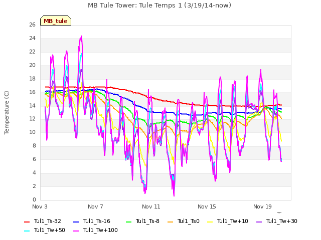Toggle the Tul1_Ts-8 legend entry
Screen dimensions: 321x240
pyautogui.click(x=142, y=221)
